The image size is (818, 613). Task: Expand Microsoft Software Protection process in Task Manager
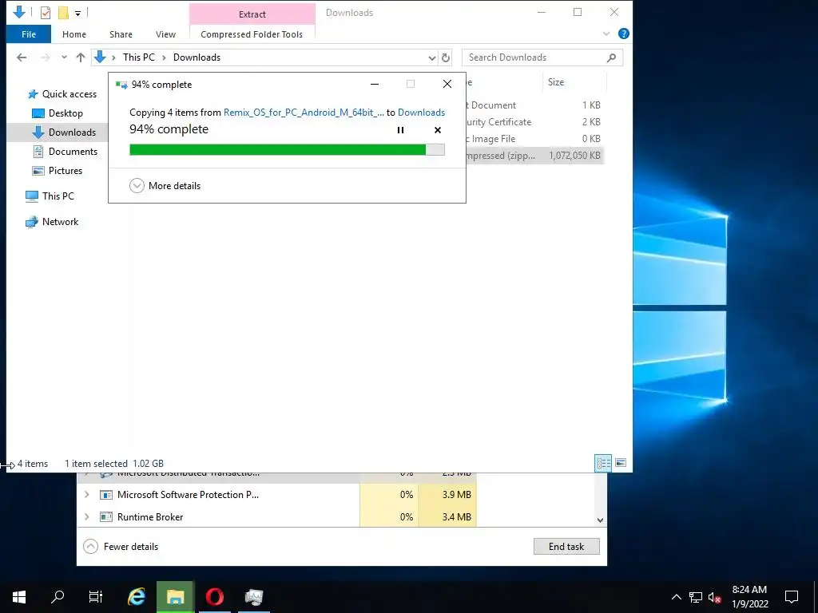tap(86, 495)
